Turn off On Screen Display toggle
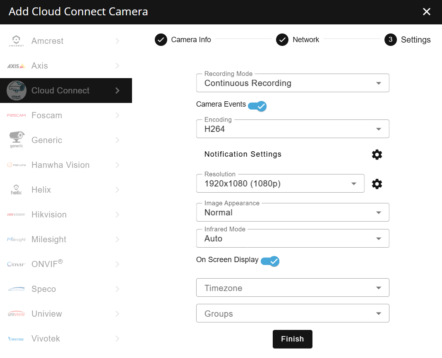 click(x=270, y=261)
